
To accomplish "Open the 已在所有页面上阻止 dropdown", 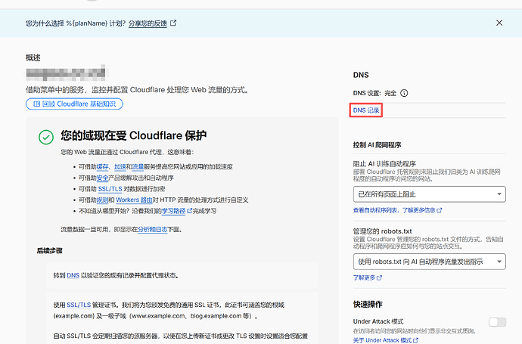I will pos(430,194).
